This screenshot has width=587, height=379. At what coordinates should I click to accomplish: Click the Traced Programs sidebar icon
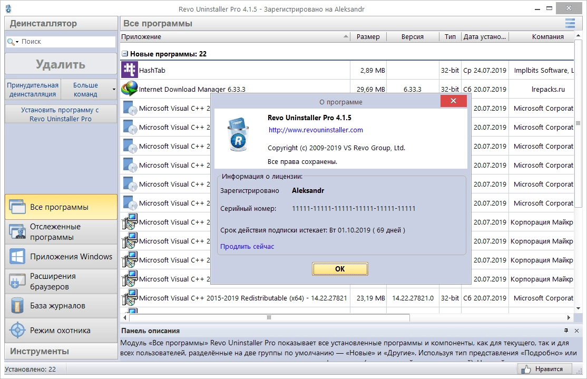[17, 232]
